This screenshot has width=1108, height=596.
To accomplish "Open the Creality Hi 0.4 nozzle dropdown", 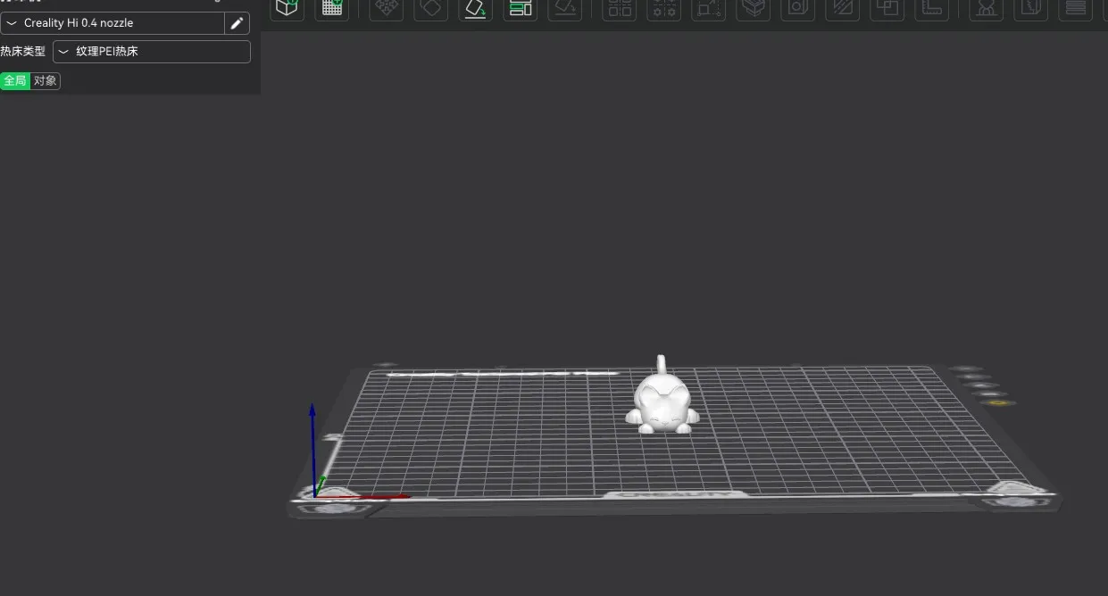I will pos(112,23).
